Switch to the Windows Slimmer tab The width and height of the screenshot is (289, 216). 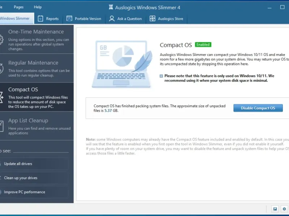pyautogui.click(x=17, y=18)
